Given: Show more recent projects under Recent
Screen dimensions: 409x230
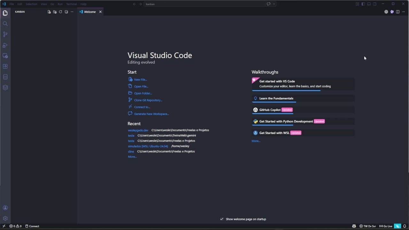Looking at the screenshot, I should (132, 157).
